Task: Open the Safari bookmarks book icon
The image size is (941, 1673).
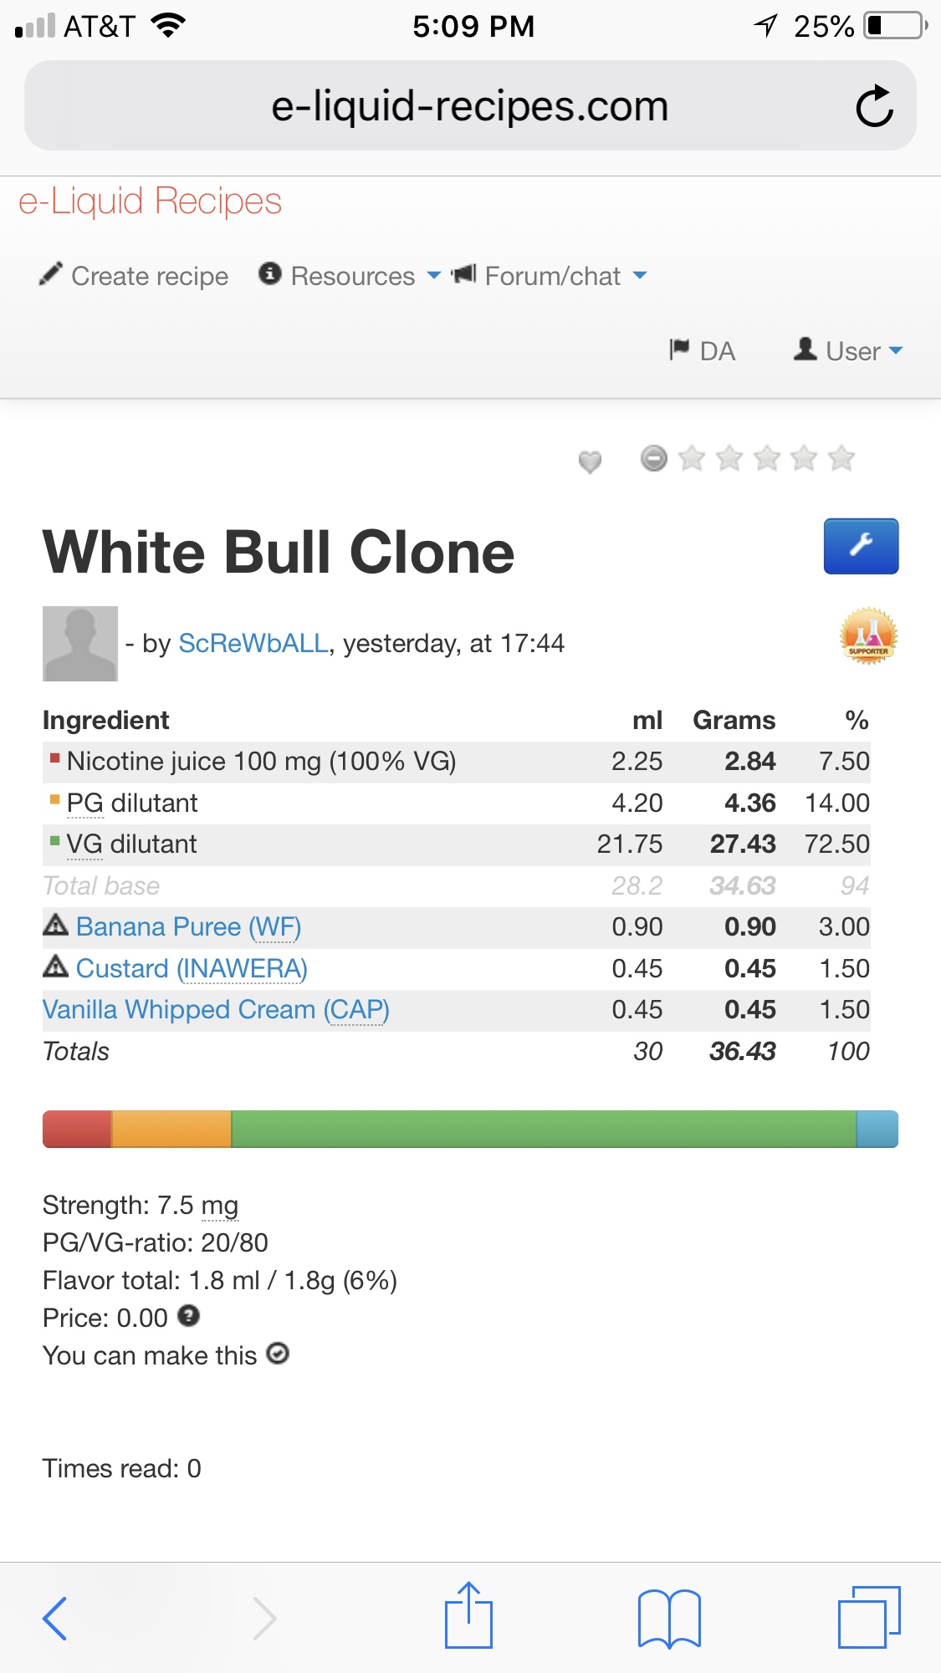Action: click(668, 1618)
